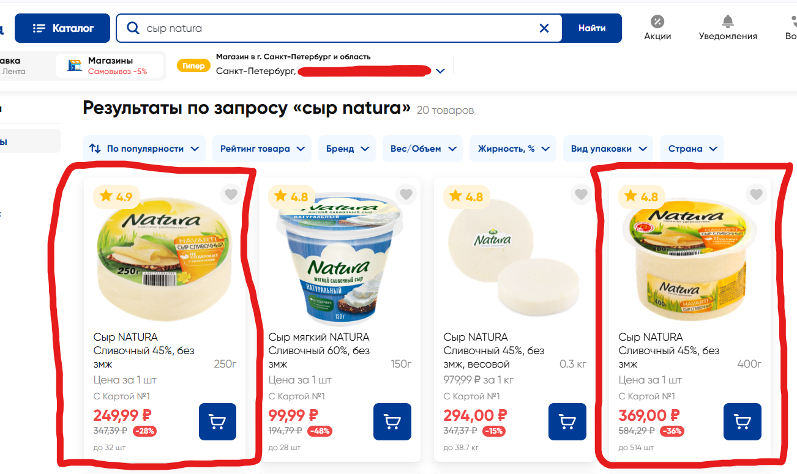Image resolution: width=797 pixels, height=474 pixels.
Task: Expand the Бренд filter dropdown
Action: tap(346, 149)
